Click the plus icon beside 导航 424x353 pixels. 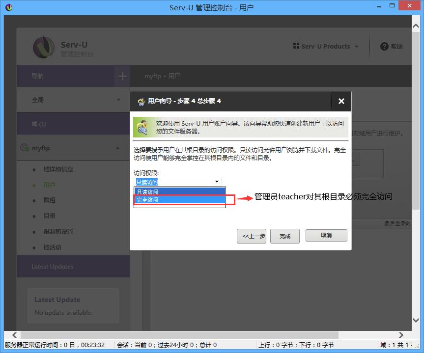point(122,76)
